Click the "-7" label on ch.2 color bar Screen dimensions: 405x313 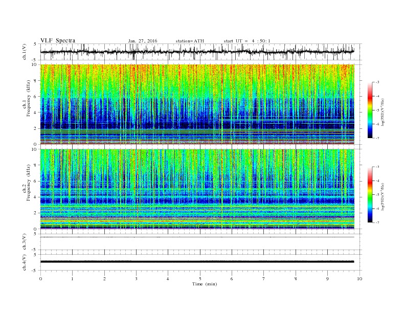pos(377,222)
